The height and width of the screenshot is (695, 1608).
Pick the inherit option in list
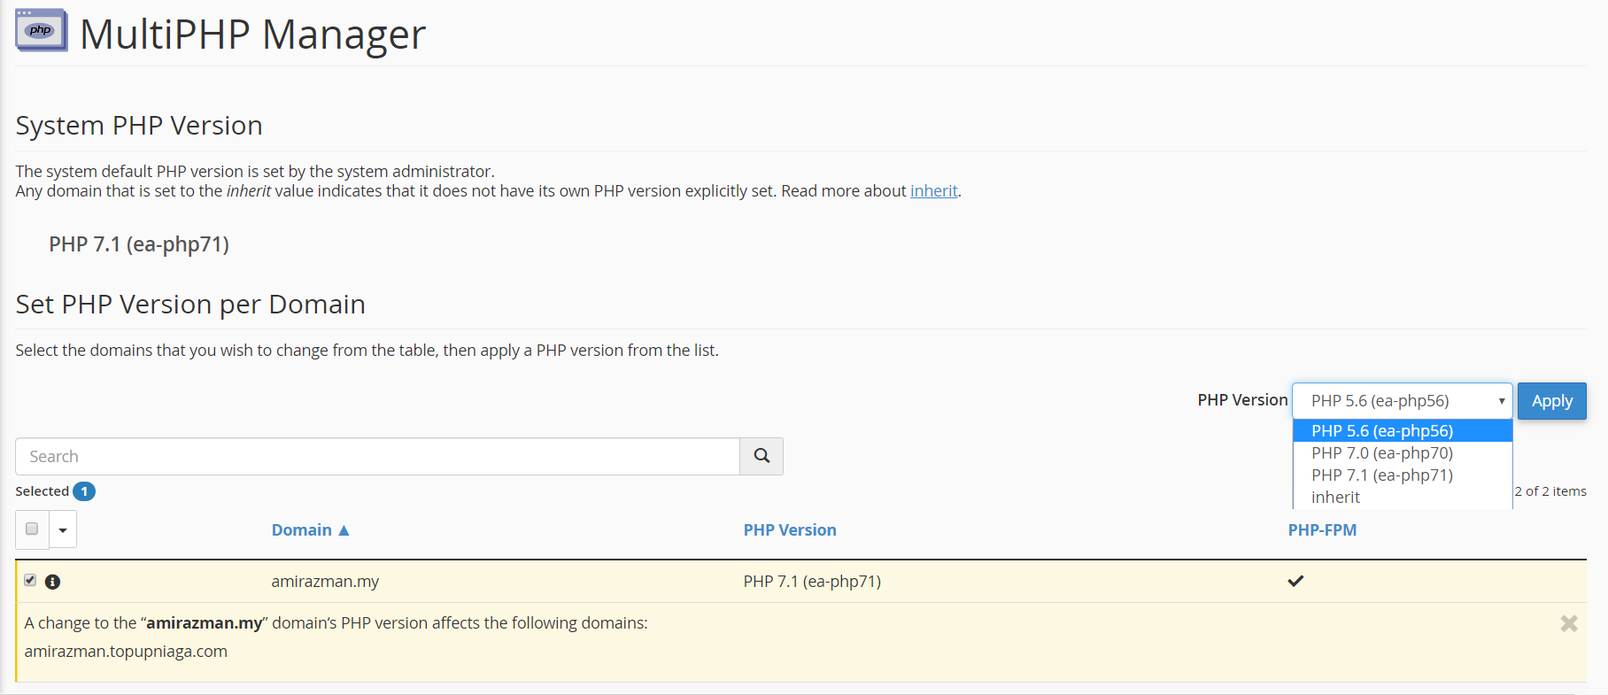[x=1335, y=498]
